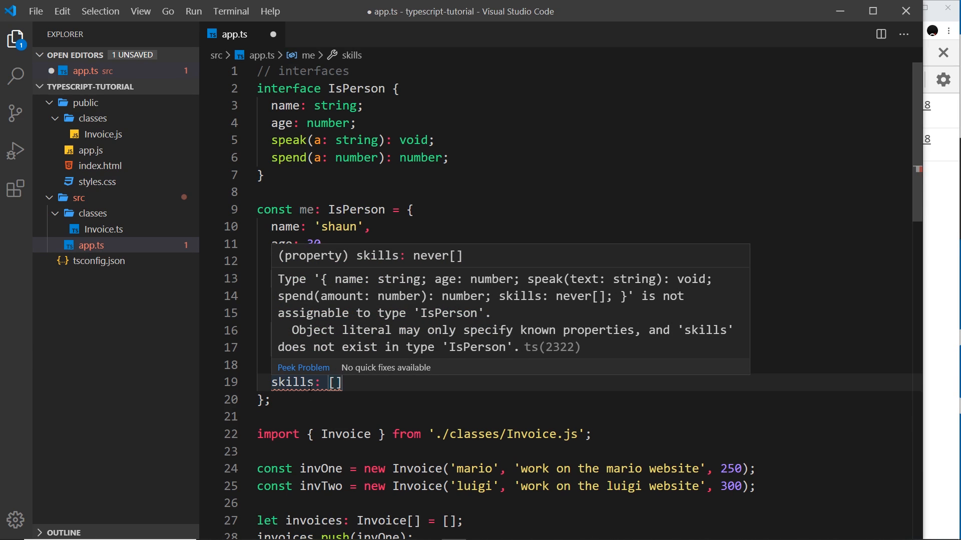Image resolution: width=961 pixels, height=540 pixels.
Task: Open the Search view in activity bar
Action: pyautogui.click(x=16, y=76)
